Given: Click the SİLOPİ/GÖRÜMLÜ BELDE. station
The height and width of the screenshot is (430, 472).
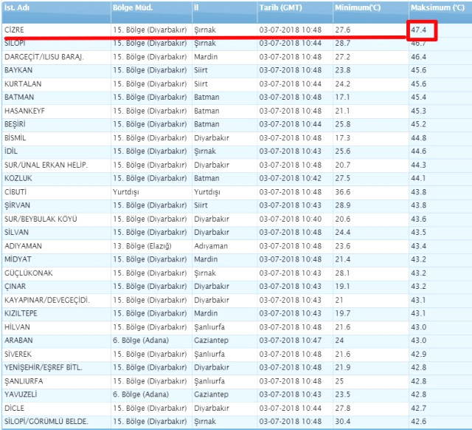Looking at the screenshot, I should click(46, 421).
